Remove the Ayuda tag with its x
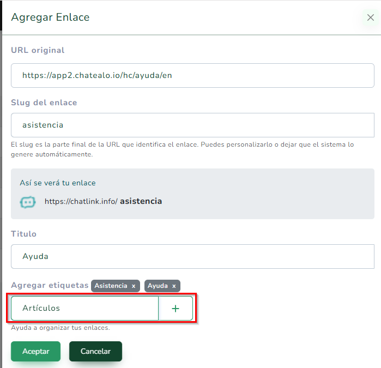This screenshot has width=381, height=368. [x=174, y=286]
